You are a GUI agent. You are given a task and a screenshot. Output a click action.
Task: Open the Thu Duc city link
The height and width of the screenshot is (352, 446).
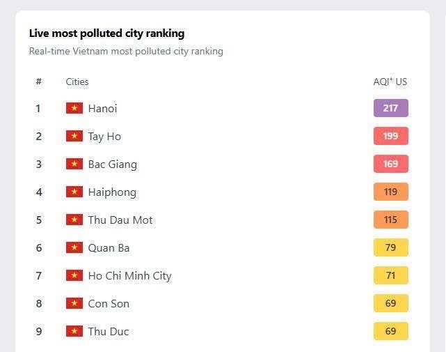pyautogui.click(x=108, y=331)
